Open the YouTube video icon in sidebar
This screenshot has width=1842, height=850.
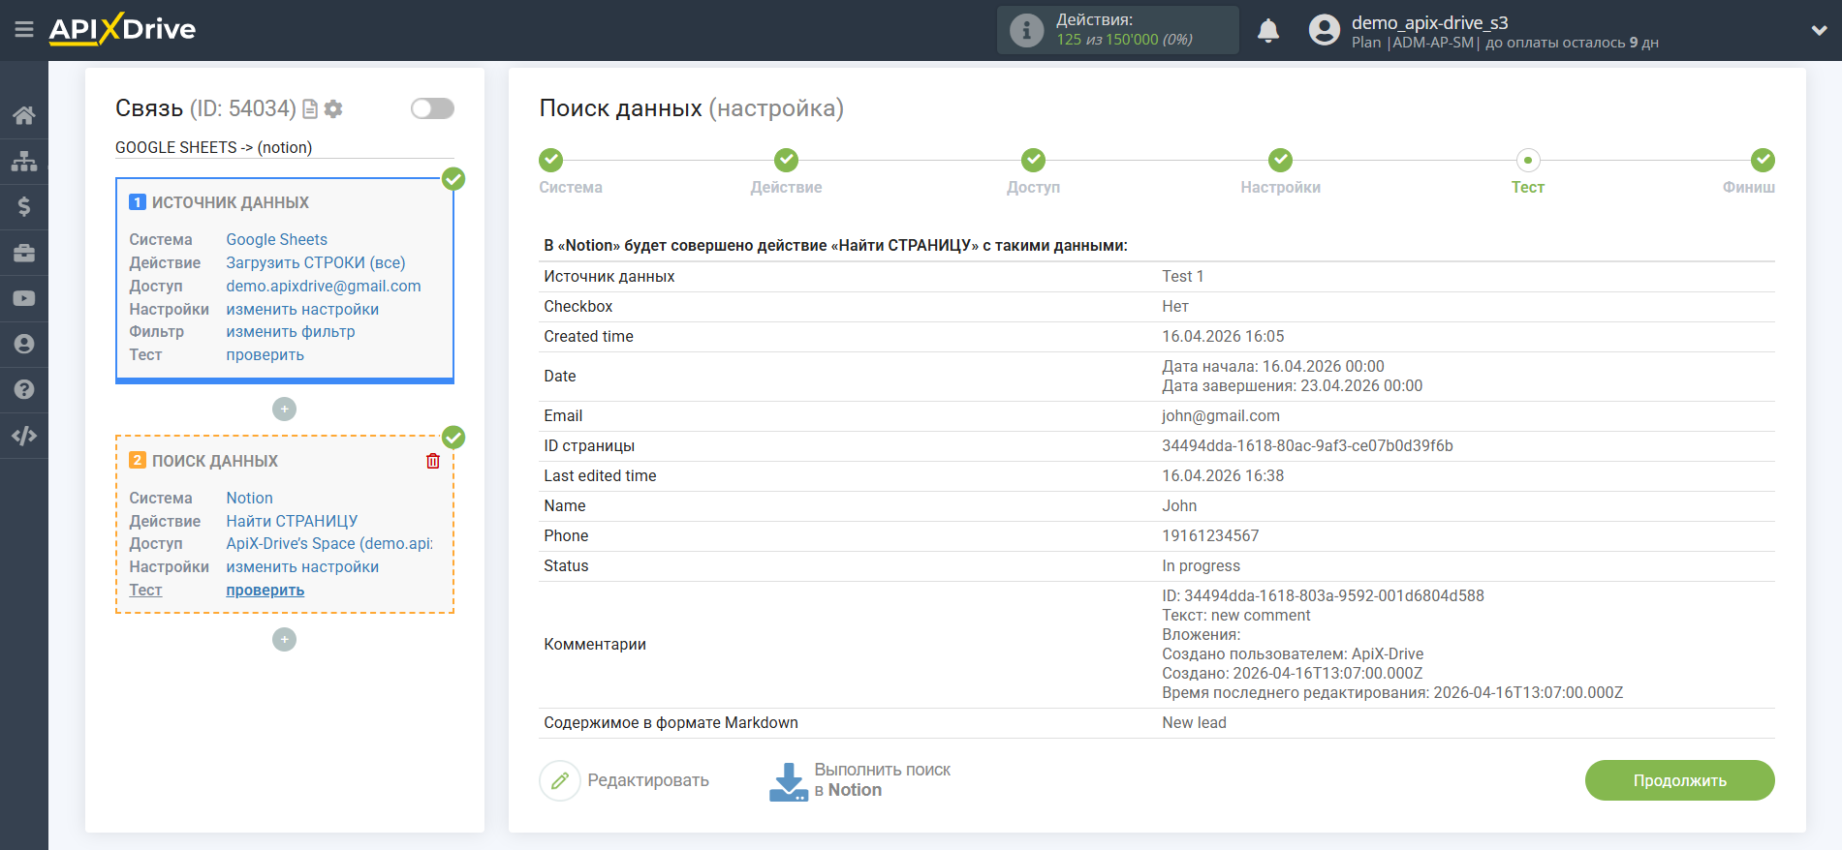pos(24,298)
